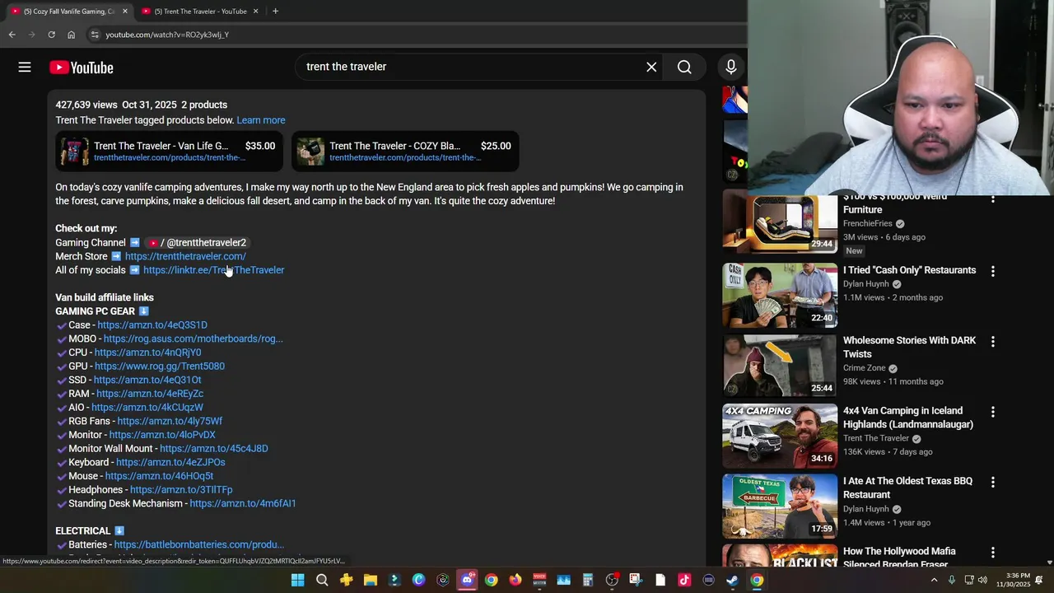
Task: Open the Batteries battlebornbatteries link
Action: click(x=199, y=544)
